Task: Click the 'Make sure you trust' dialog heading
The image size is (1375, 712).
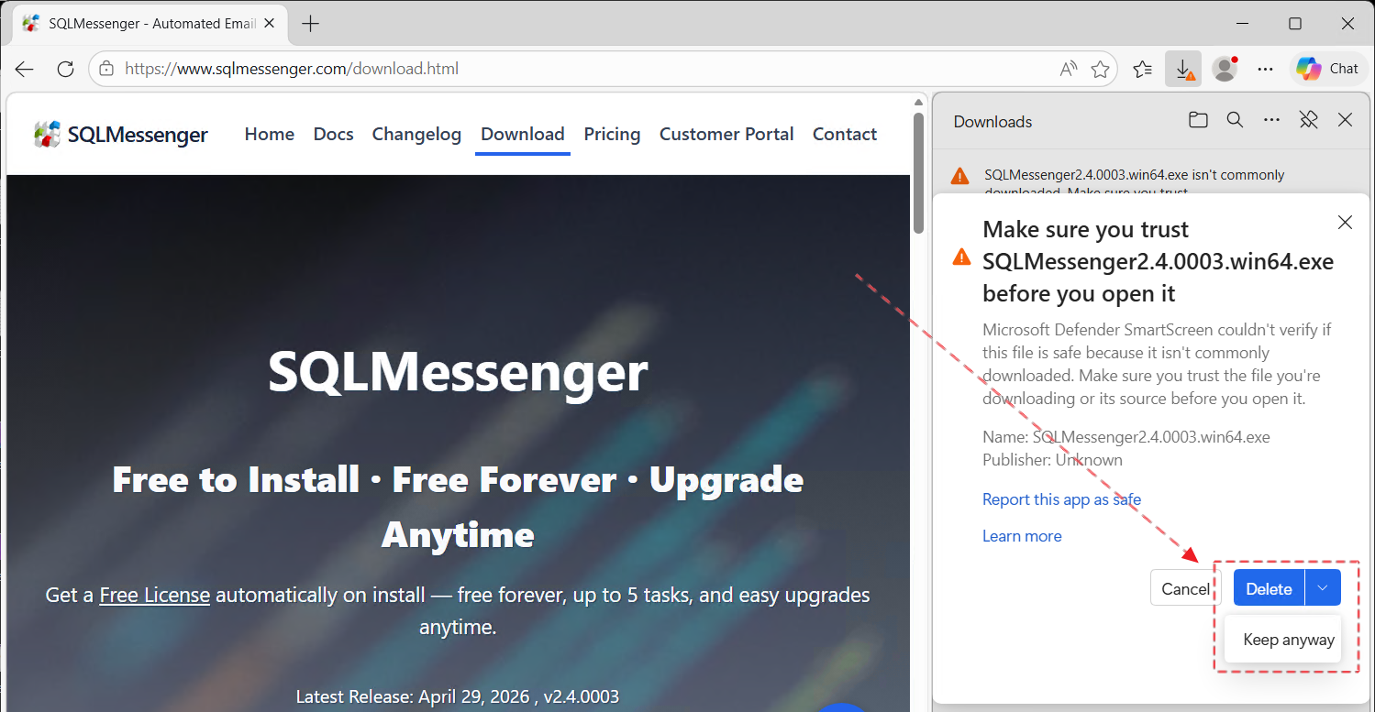Action: 1158,261
